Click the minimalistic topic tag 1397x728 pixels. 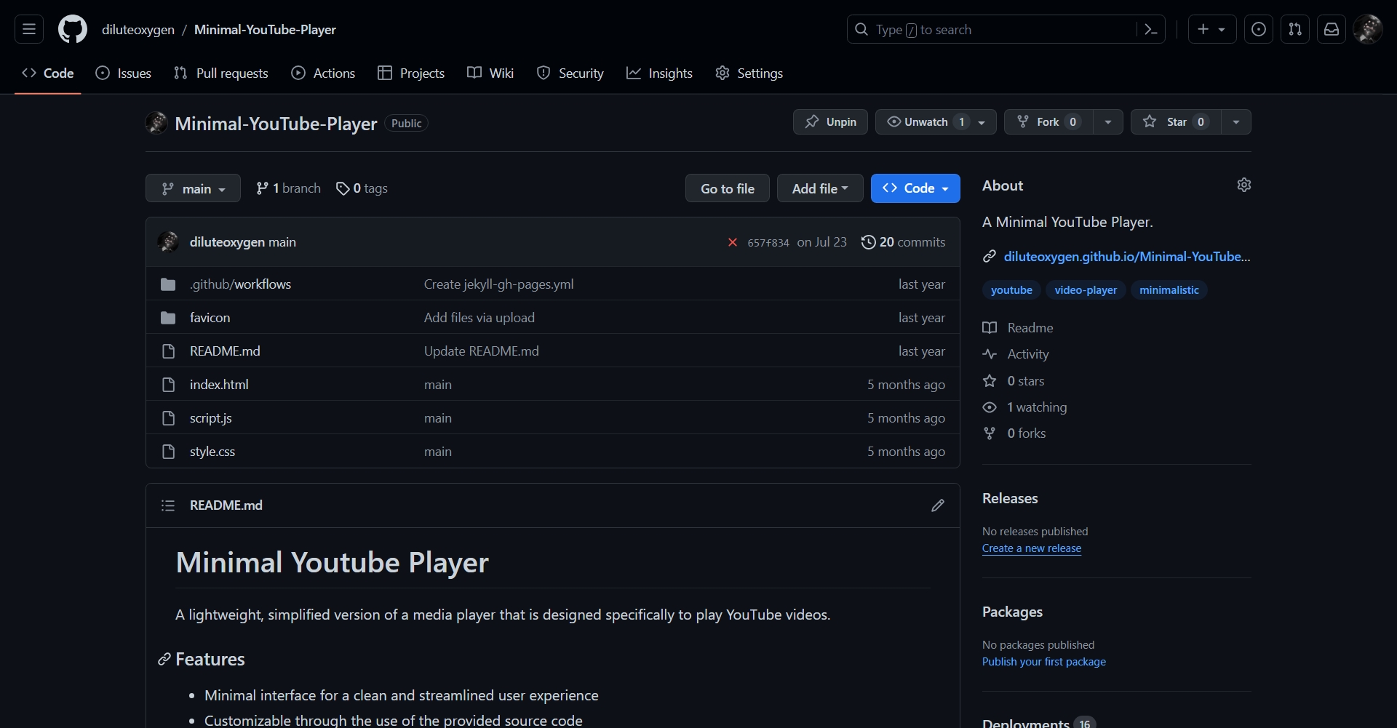[1169, 289]
